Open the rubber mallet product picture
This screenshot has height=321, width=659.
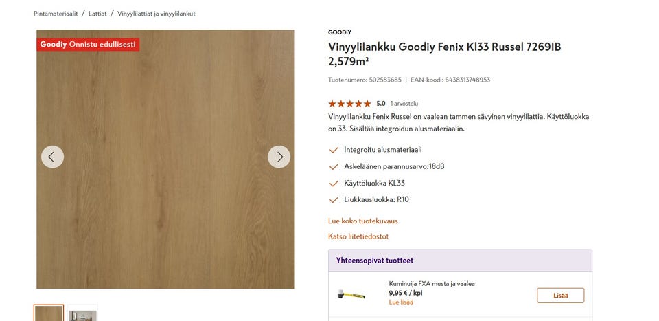[350, 295]
